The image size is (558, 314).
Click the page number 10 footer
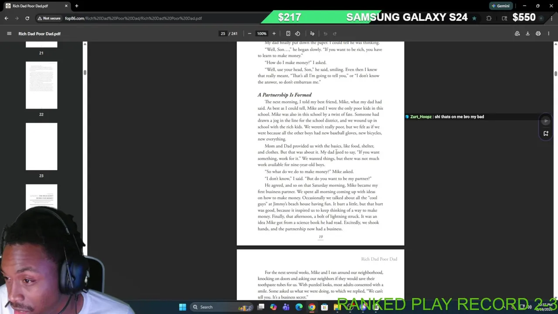[320, 237]
